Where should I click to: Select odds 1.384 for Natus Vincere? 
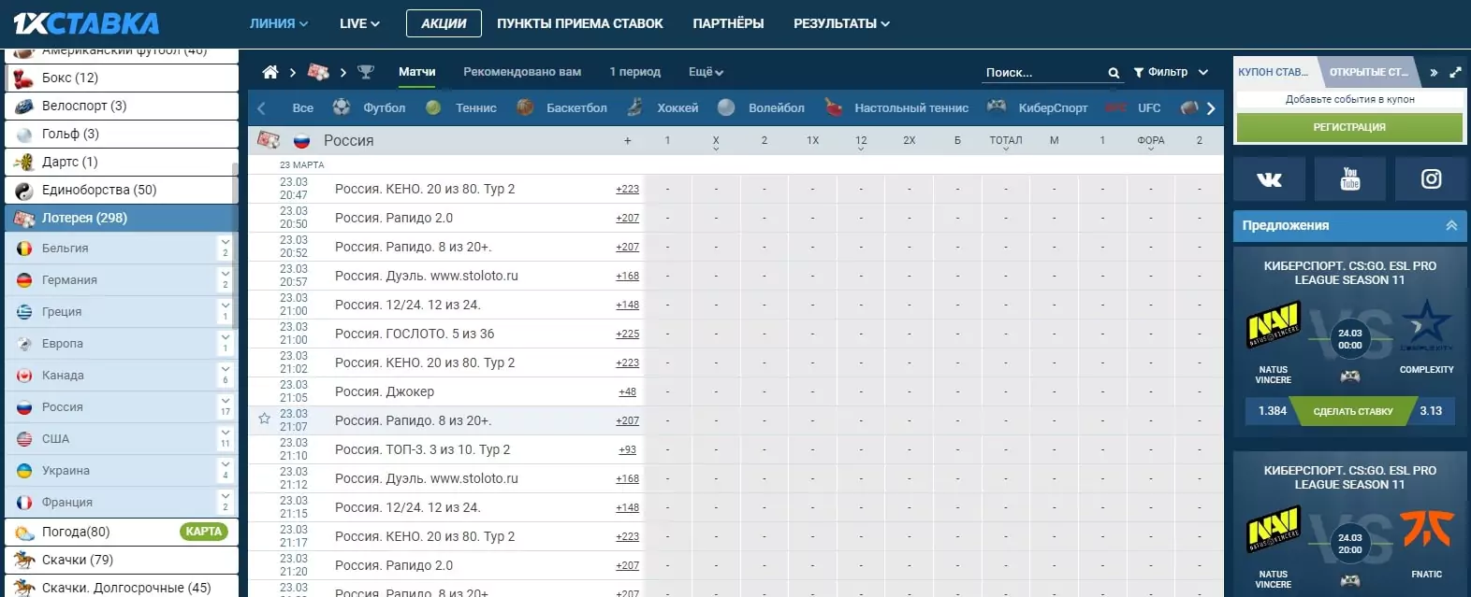coord(1273,411)
